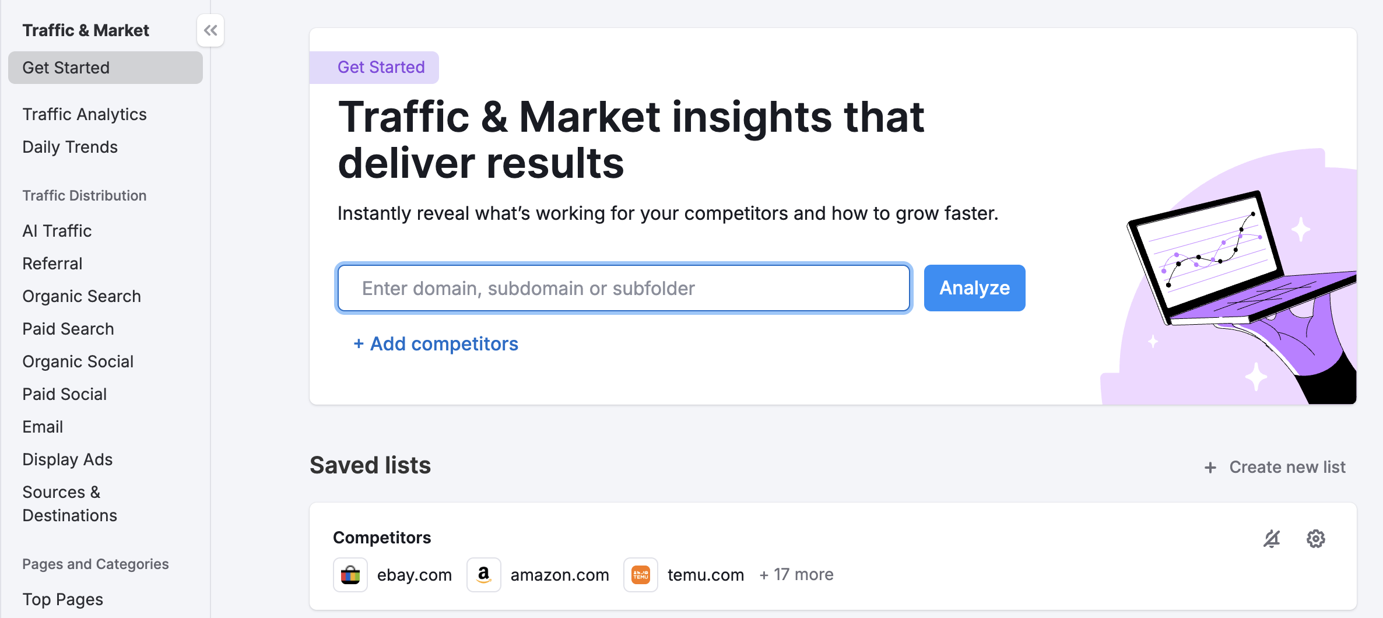Expand Add competitors options
Screen dimensions: 1383x618
coord(436,343)
